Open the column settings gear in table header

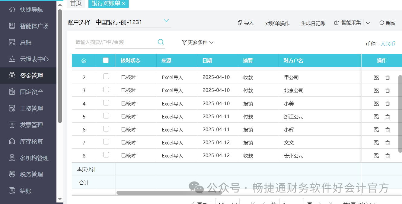84,60
